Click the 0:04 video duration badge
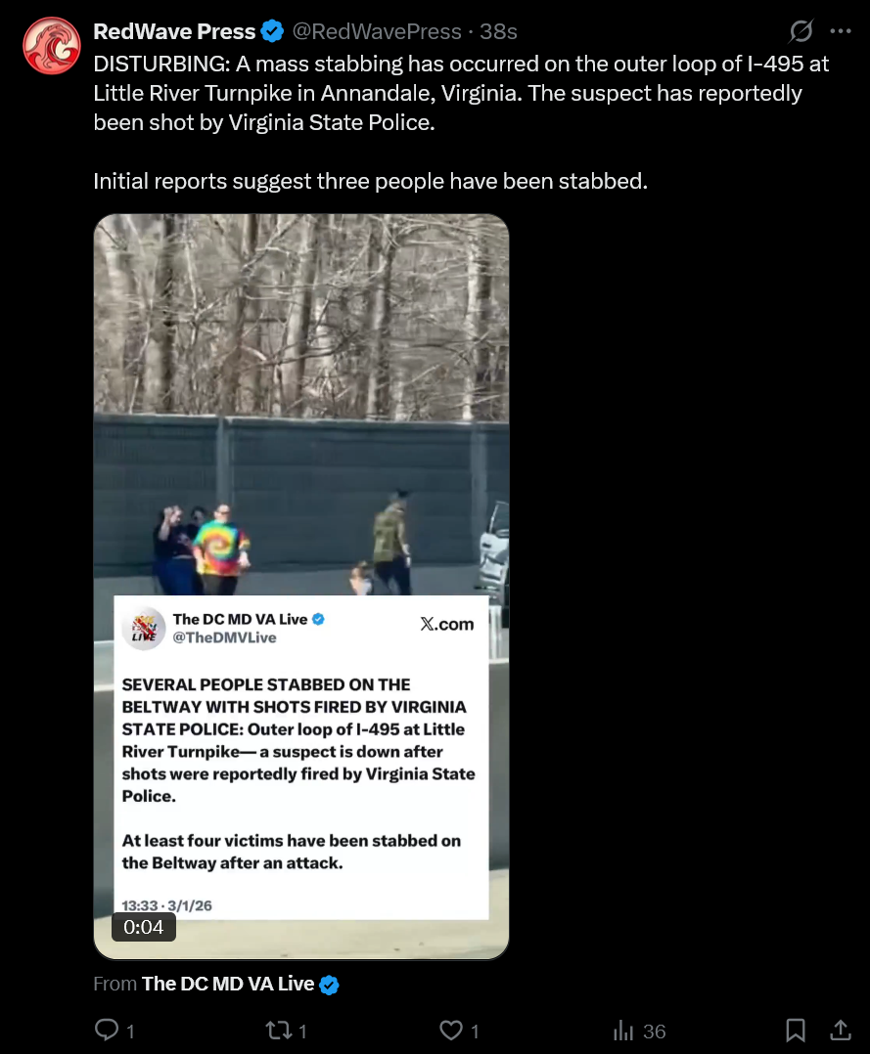This screenshot has width=870, height=1054. point(143,927)
